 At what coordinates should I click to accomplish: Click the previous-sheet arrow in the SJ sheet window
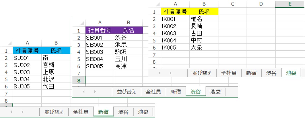(x=11, y=112)
